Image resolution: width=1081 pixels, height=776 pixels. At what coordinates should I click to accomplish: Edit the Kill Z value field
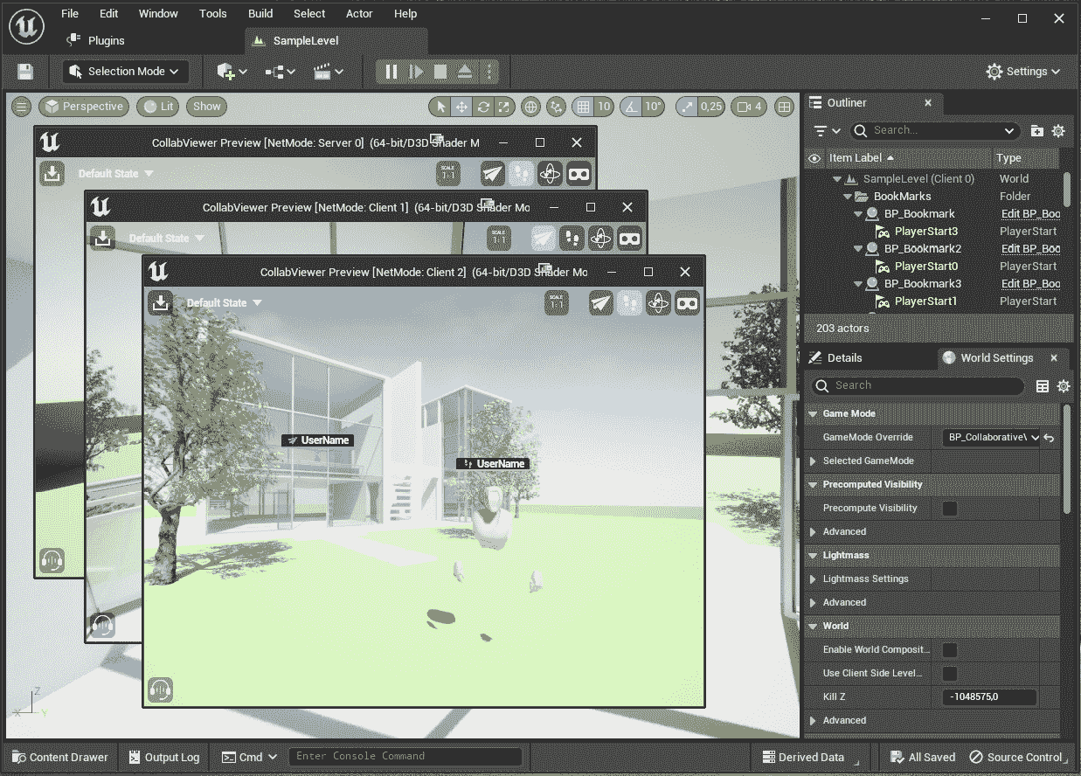tap(990, 696)
